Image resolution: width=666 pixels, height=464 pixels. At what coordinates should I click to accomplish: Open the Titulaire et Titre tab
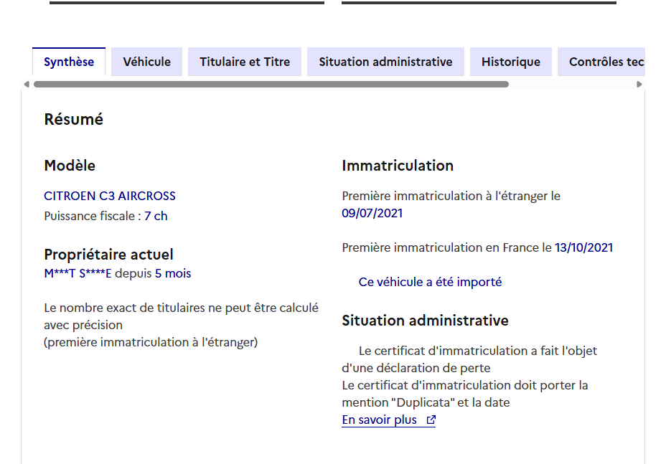[245, 62]
